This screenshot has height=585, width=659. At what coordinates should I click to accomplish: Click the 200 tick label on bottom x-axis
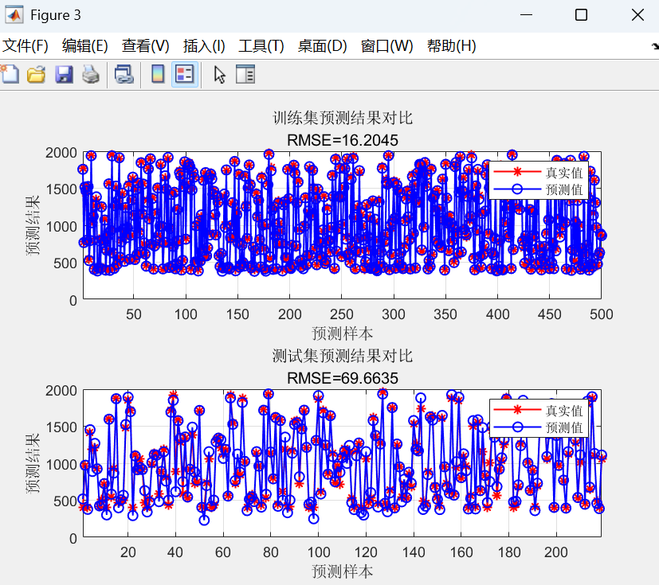pyautogui.click(x=556, y=552)
